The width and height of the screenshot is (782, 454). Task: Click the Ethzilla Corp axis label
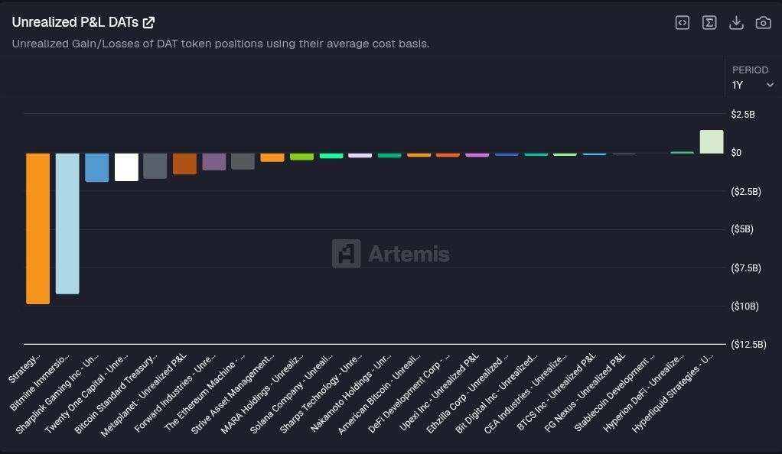pos(468,394)
